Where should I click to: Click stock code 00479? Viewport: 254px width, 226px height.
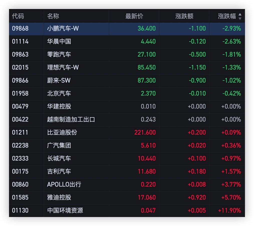[20, 106]
